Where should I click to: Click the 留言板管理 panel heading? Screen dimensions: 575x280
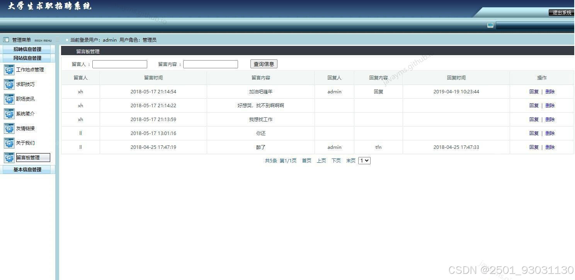88,52
